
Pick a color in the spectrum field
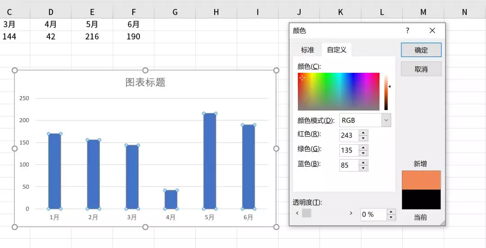(x=338, y=92)
